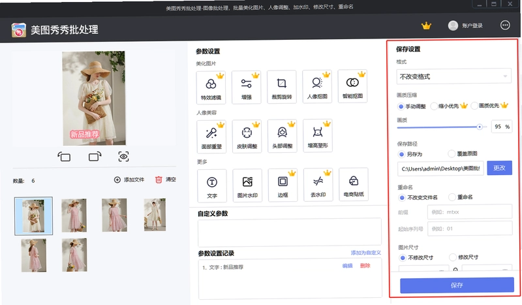522x305 pixels.
Task: Click 添加文件 to add files
Action: point(129,180)
